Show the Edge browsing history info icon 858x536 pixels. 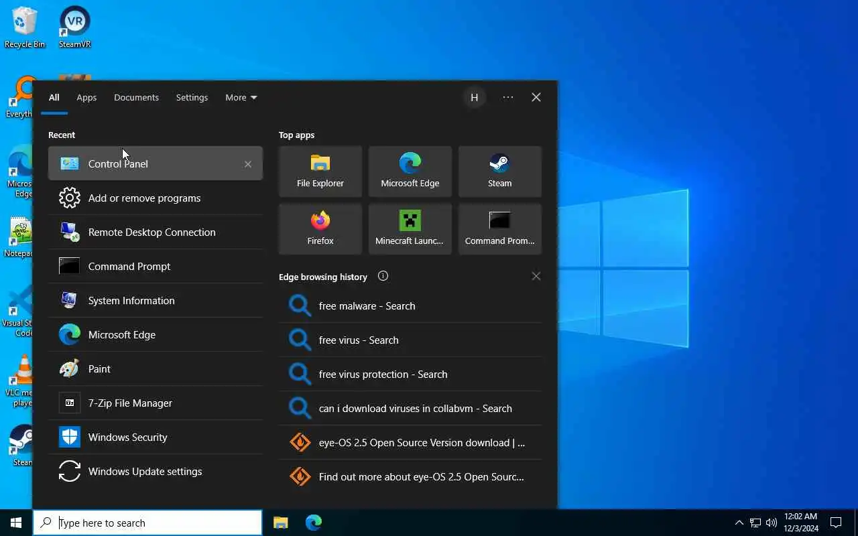pos(383,276)
